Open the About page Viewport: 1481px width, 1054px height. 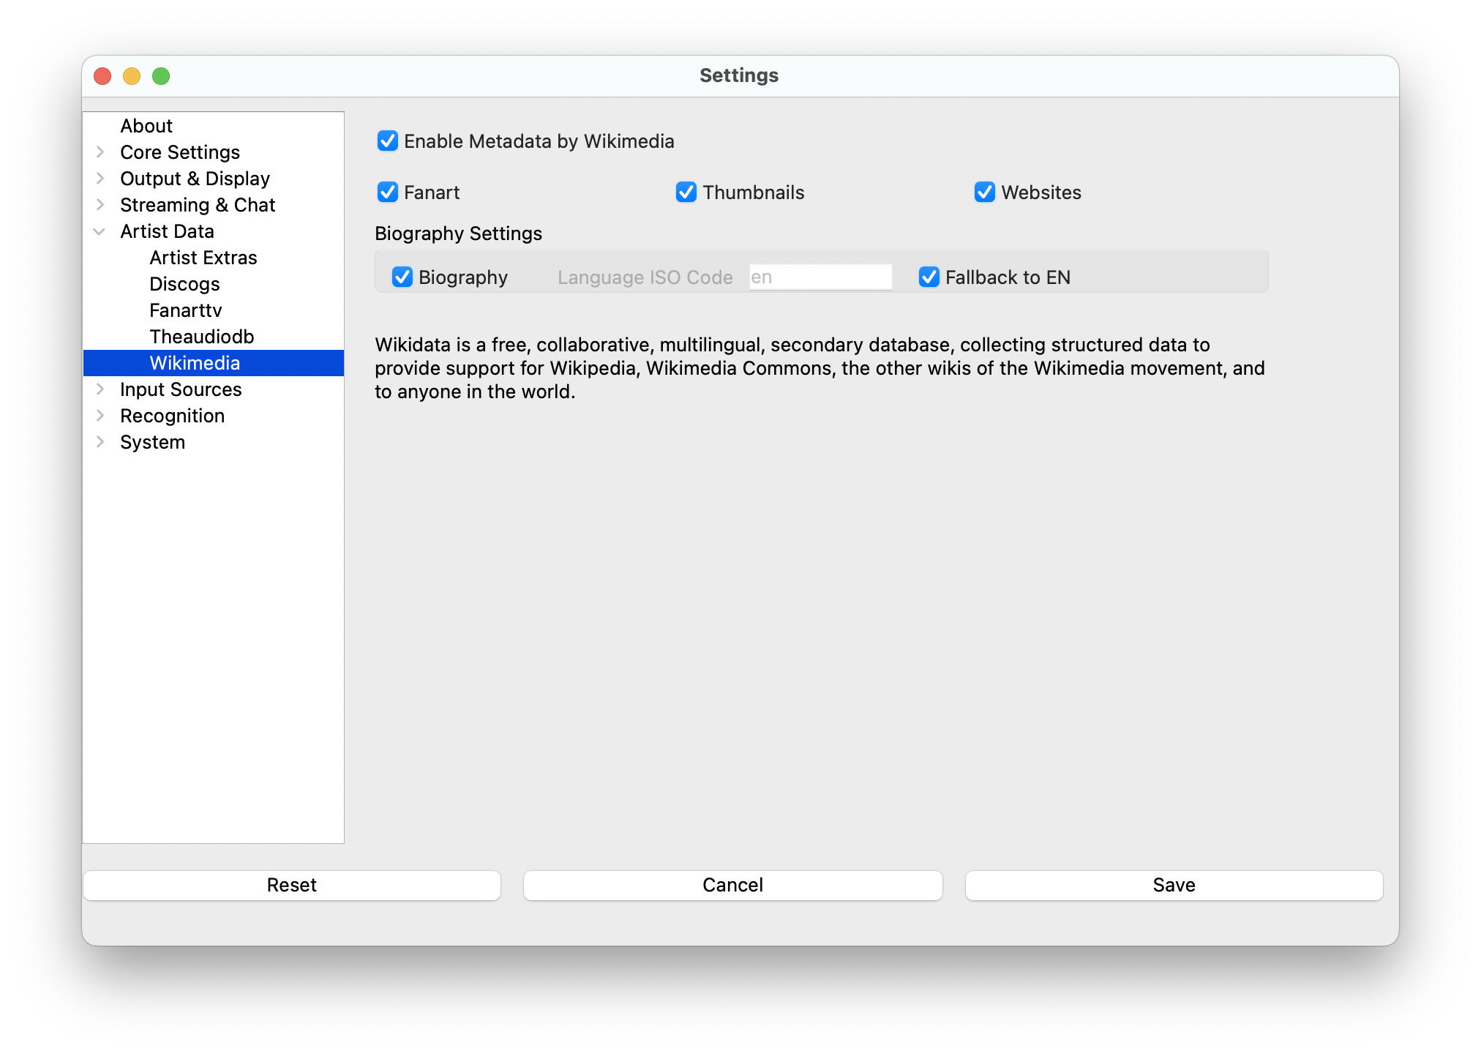point(146,126)
